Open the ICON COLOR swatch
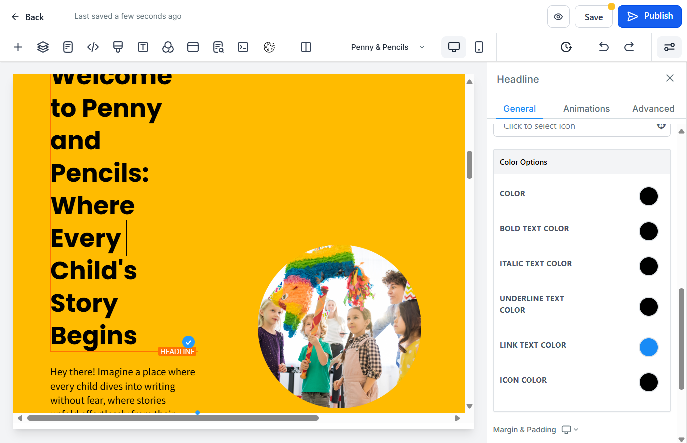This screenshot has height=443, width=687. coord(648,382)
